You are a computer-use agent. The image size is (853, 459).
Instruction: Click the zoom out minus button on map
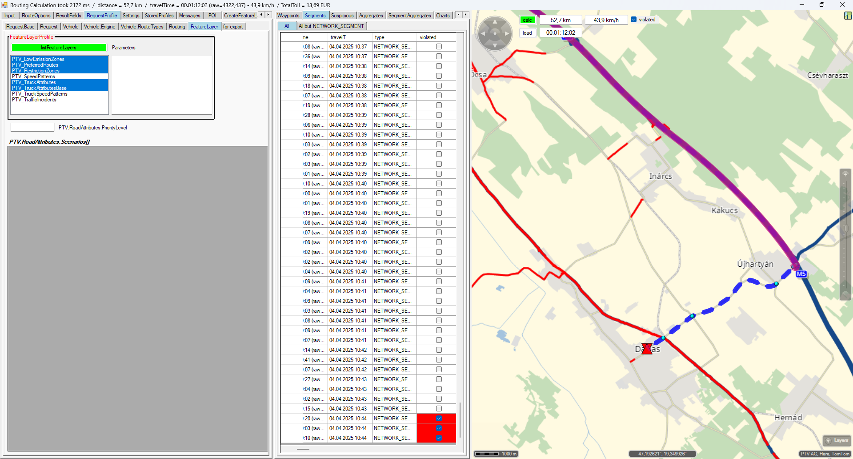(845, 295)
